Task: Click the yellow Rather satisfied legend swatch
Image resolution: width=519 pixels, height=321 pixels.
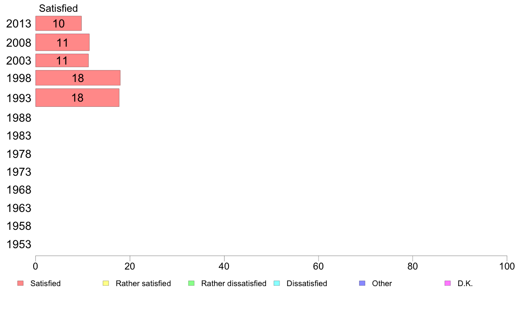Action: click(x=106, y=283)
